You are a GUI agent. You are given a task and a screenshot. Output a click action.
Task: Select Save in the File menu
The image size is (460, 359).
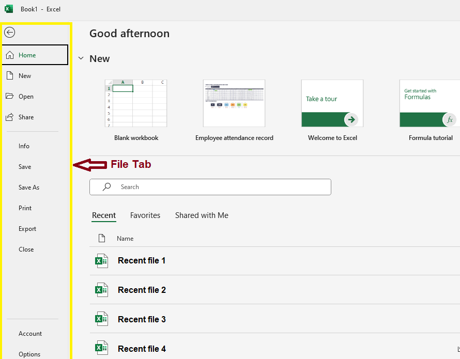25,167
